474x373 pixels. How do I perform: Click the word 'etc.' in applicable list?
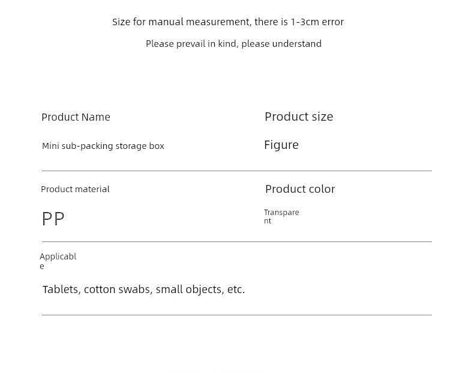(236, 290)
